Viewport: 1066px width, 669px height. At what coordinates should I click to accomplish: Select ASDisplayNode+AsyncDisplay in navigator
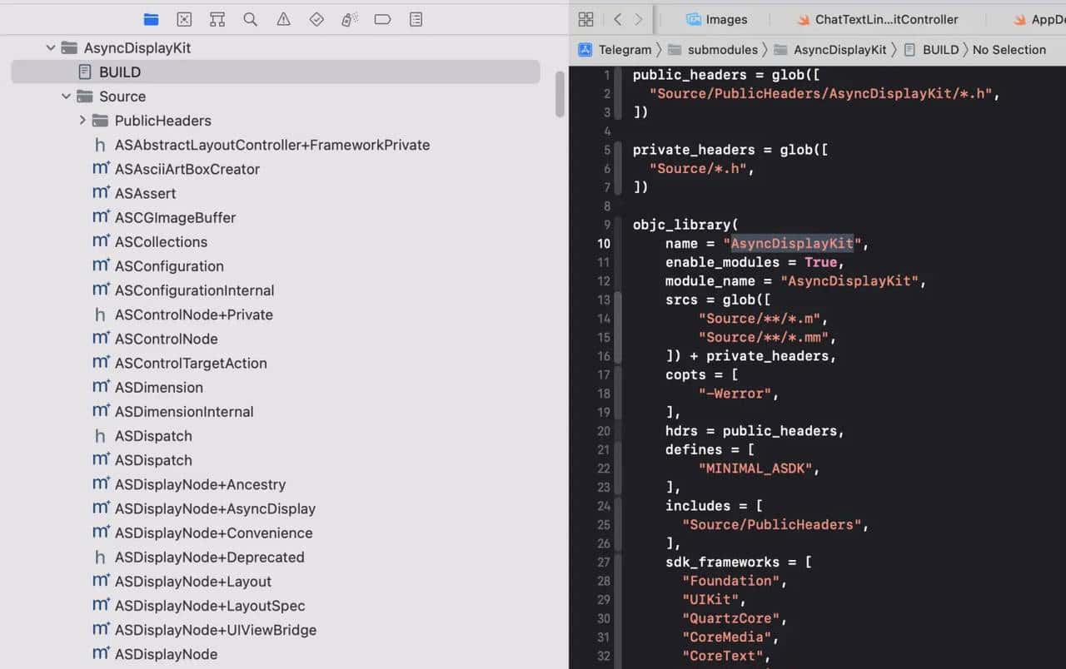(215, 508)
